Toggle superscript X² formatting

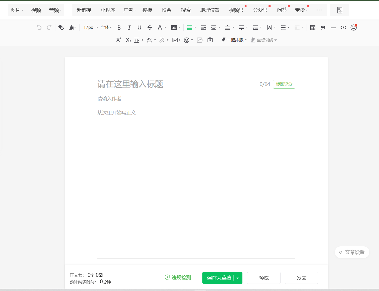pyautogui.click(x=119, y=40)
